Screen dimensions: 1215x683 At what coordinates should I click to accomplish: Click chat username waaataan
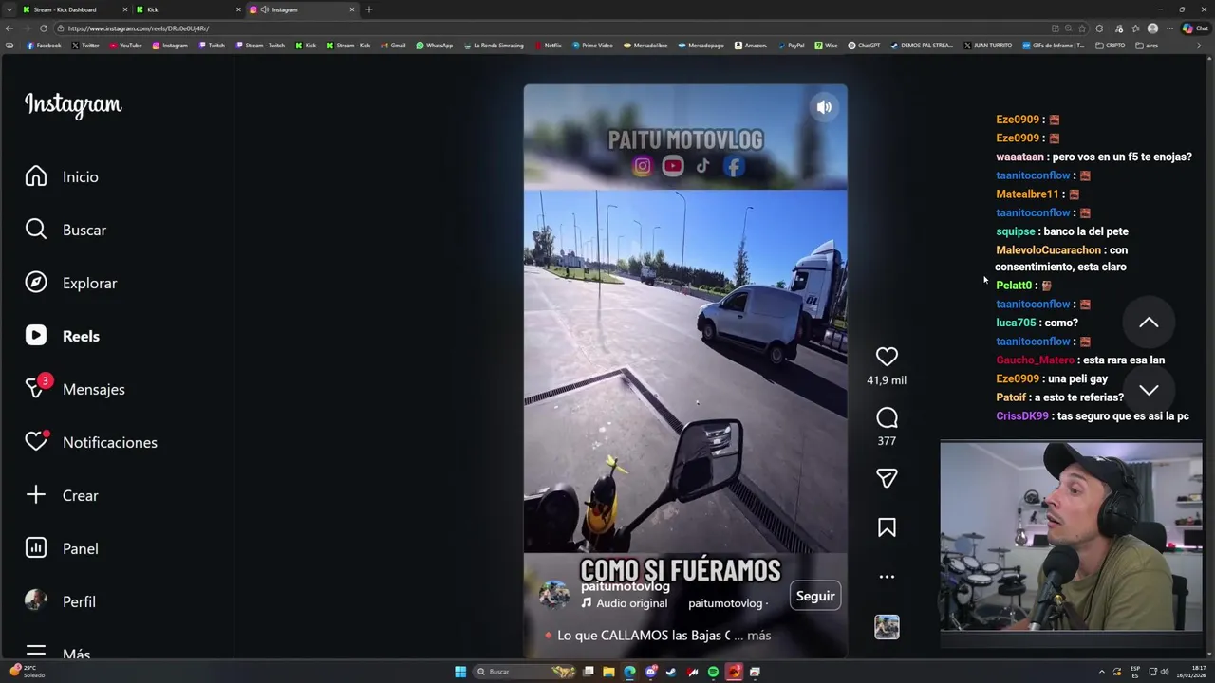1019,157
